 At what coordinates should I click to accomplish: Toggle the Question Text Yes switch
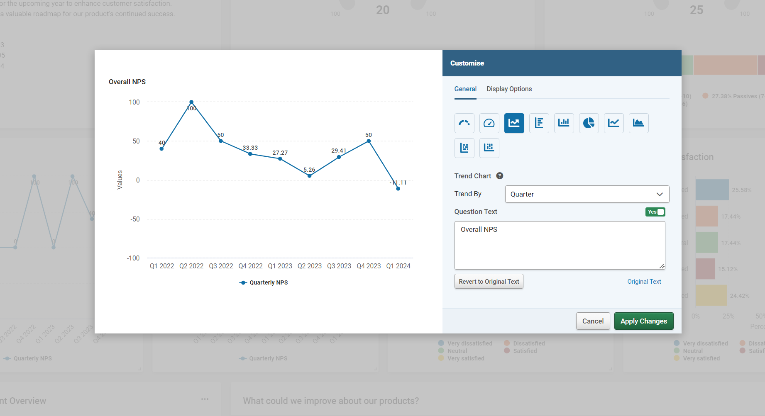point(655,212)
